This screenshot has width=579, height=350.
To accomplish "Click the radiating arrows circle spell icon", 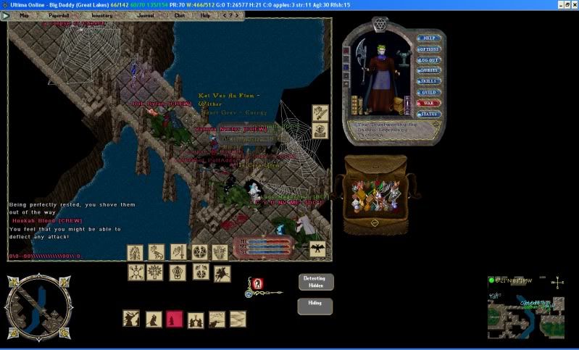I will (x=136, y=272).
